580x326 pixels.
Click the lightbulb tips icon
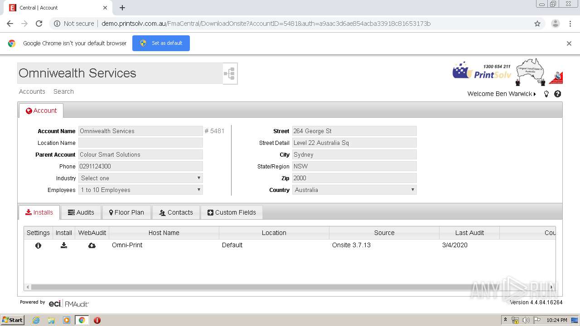[546, 94]
